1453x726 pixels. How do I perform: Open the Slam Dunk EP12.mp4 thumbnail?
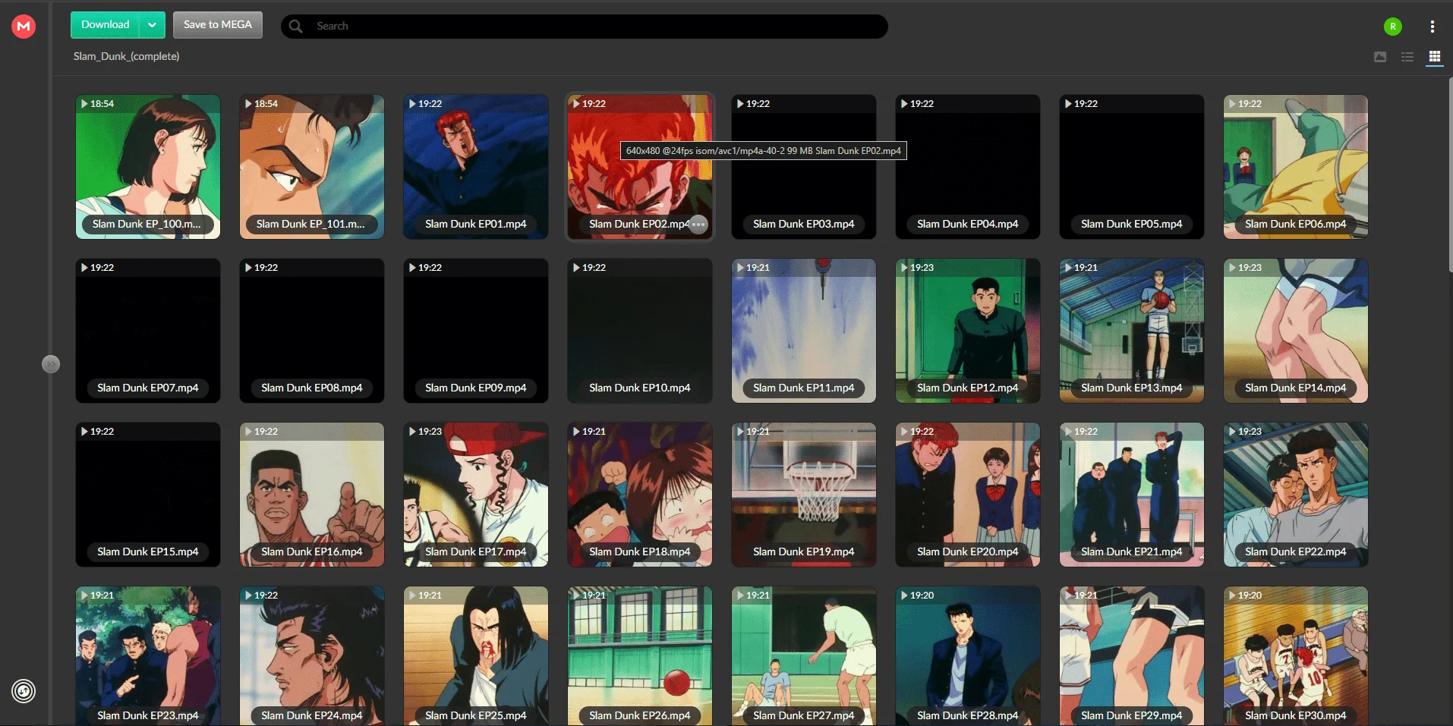pos(968,331)
